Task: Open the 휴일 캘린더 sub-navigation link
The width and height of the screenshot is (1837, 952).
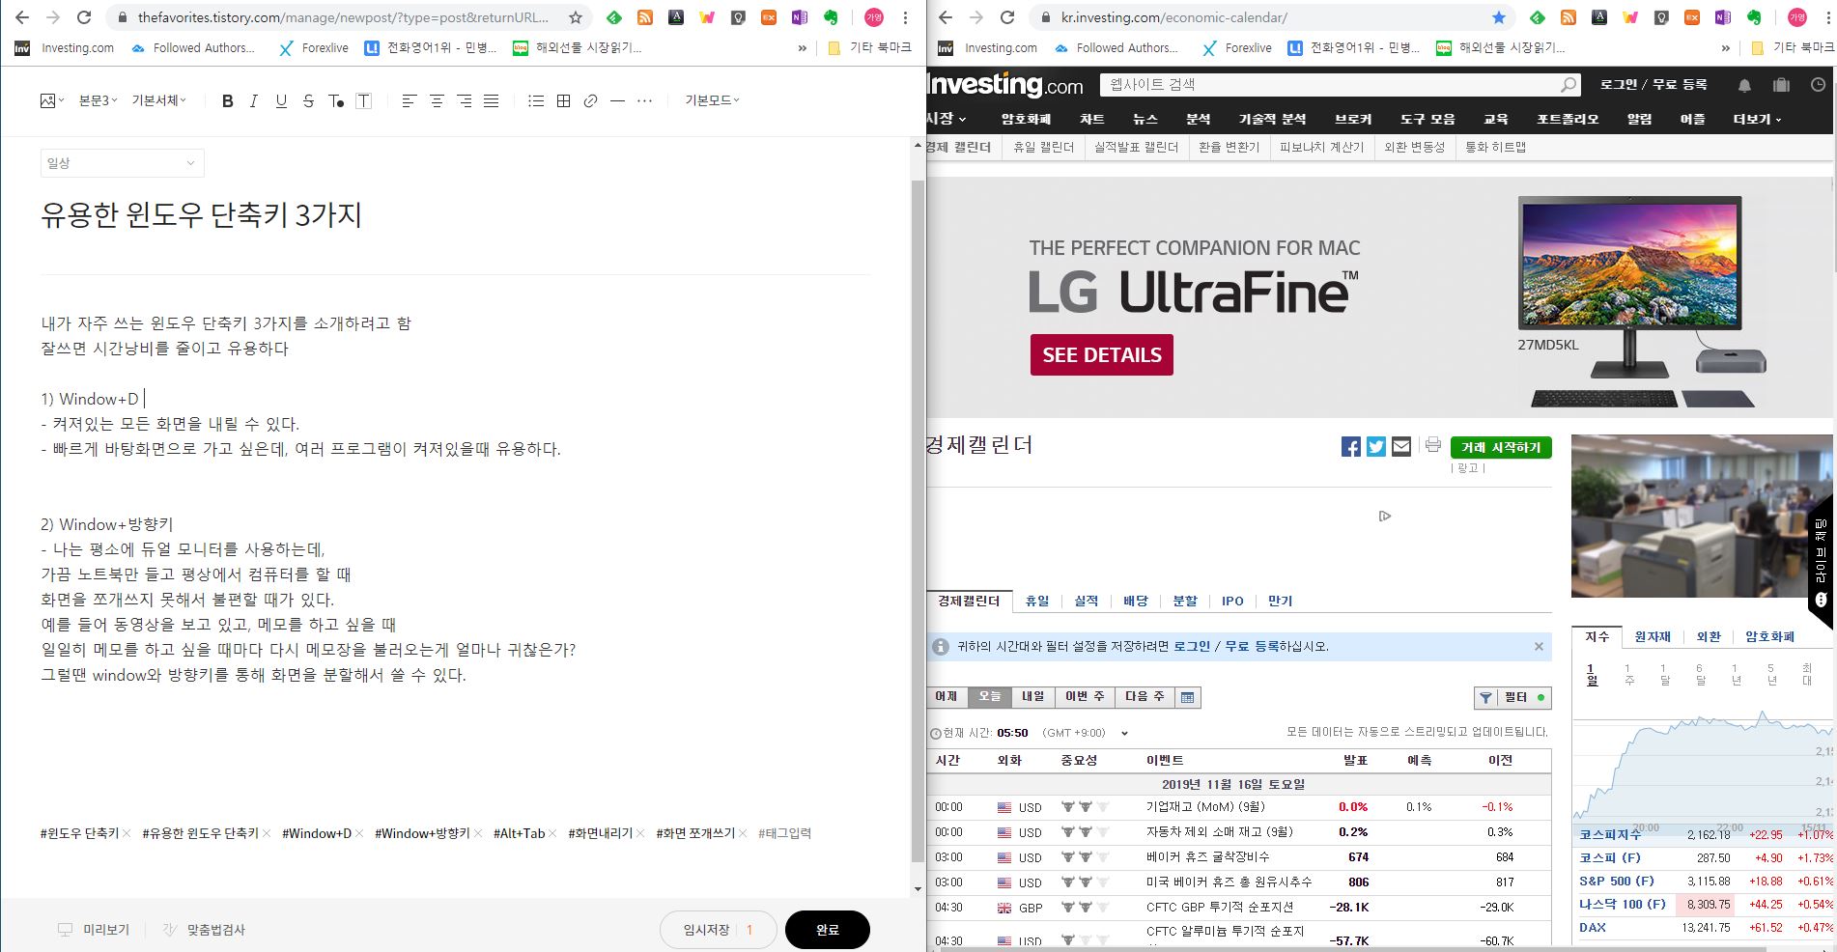Action: (1043, 147)
